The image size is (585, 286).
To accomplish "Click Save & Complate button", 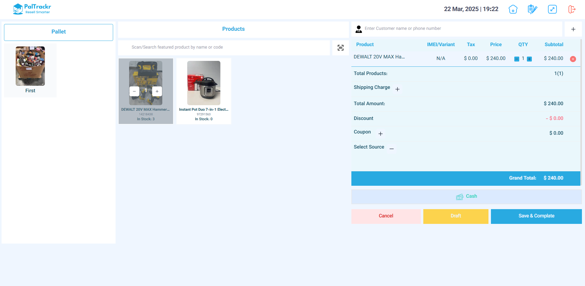I will coord(536,216).
